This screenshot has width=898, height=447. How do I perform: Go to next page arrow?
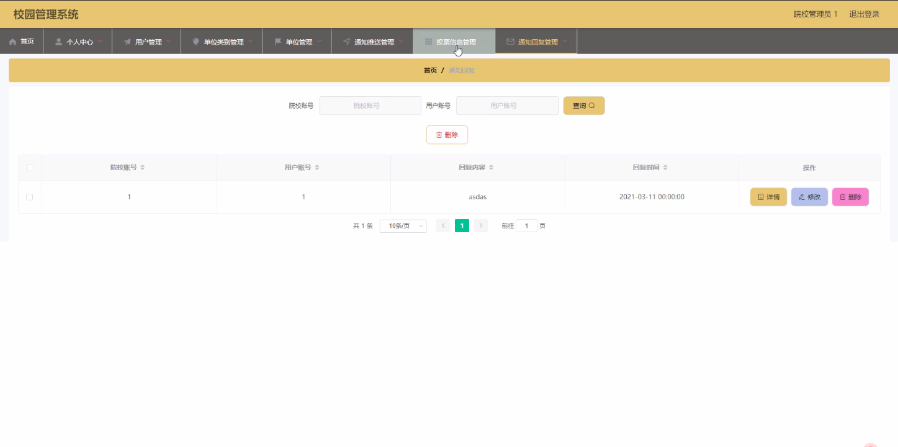pos(480,226)
